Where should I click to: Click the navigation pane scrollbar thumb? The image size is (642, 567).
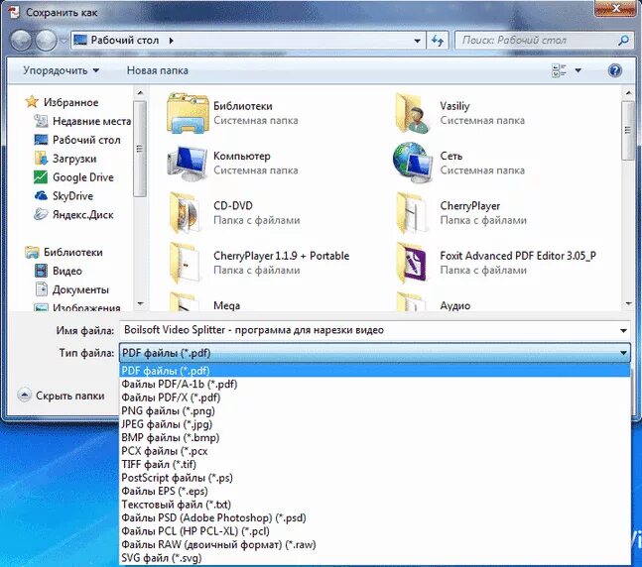(140, 149)
